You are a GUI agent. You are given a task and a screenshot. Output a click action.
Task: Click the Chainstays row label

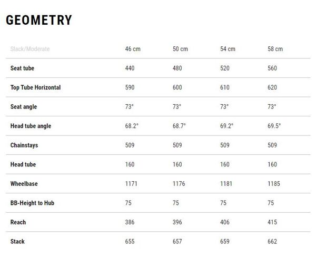(x=24, y=145)
